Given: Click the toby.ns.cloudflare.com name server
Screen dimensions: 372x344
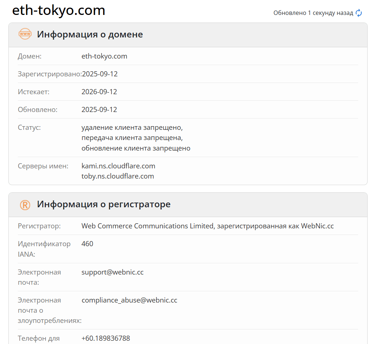Looking at the screenshot, I should click(x=118, y=176).
